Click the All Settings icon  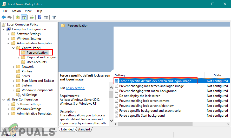pyautogui.click(x=18, y=95)
